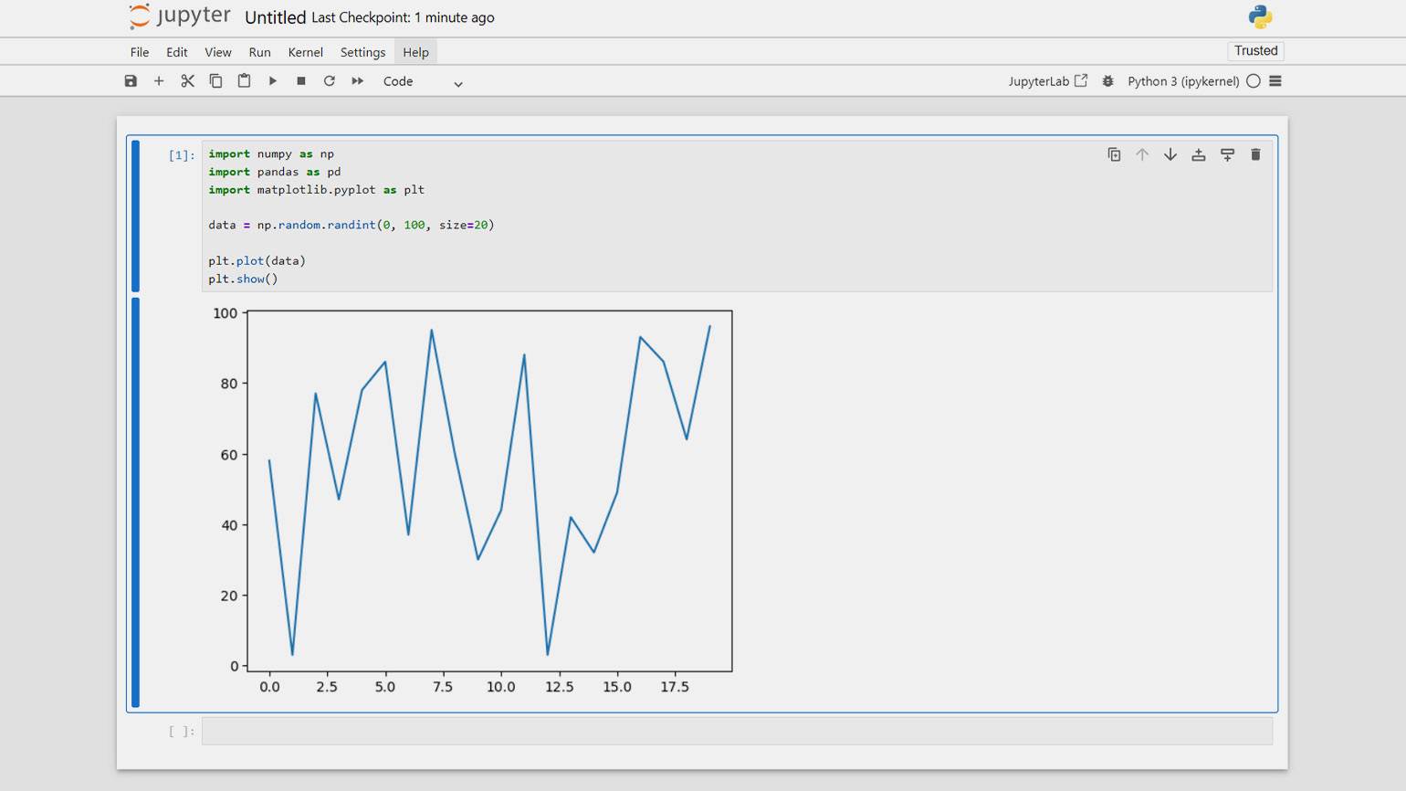Interrupt the kernel with the stop icon

pos(300,81)
